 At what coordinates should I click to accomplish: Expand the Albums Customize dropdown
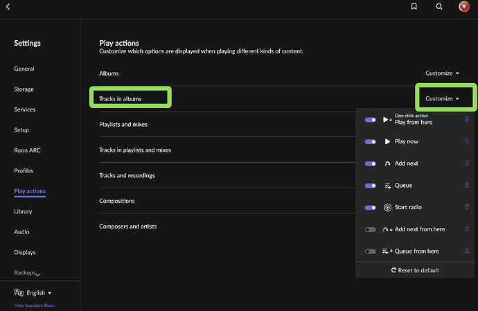442,73
